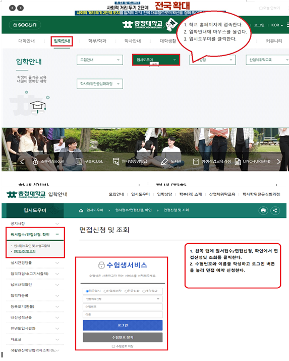Image resolution: width=289 pixels, height=361 pixels.
Task: Open the 인터넷증명발급 quick link icon
Action: [x=116, y=161]
